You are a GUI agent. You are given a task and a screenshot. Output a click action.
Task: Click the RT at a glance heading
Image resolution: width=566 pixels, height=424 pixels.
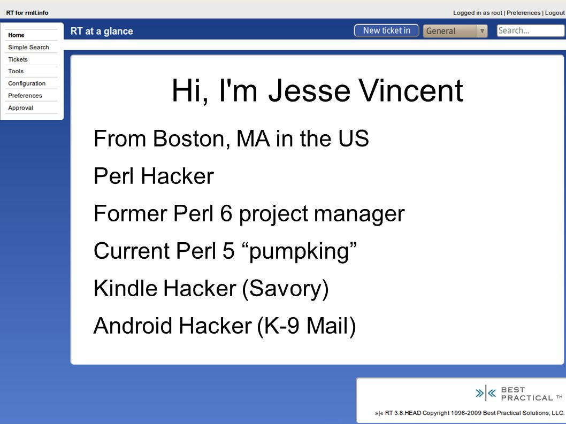[x=102, y=32]
